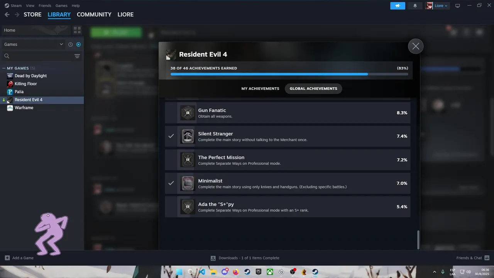
Task: Open the Steam menu
Action: [13, 6]
